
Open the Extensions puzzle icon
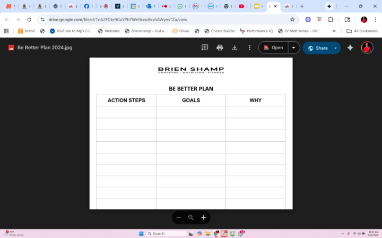click(331, 20)
